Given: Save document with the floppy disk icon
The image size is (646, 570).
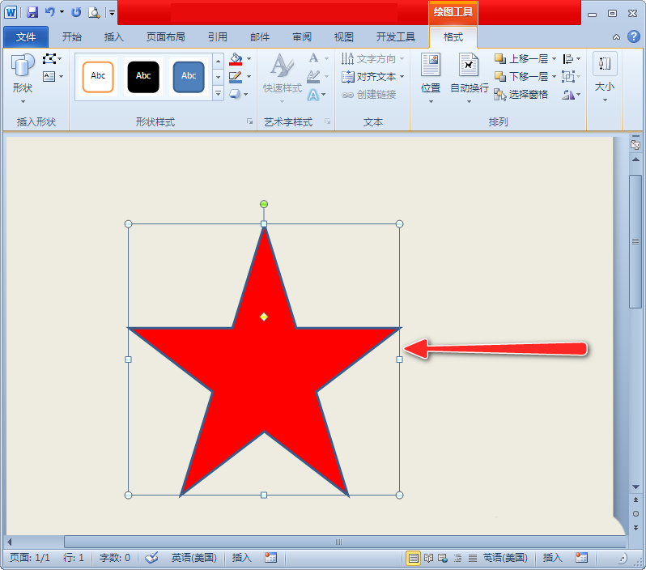Looking at the screenshot, I should [32, 12].
